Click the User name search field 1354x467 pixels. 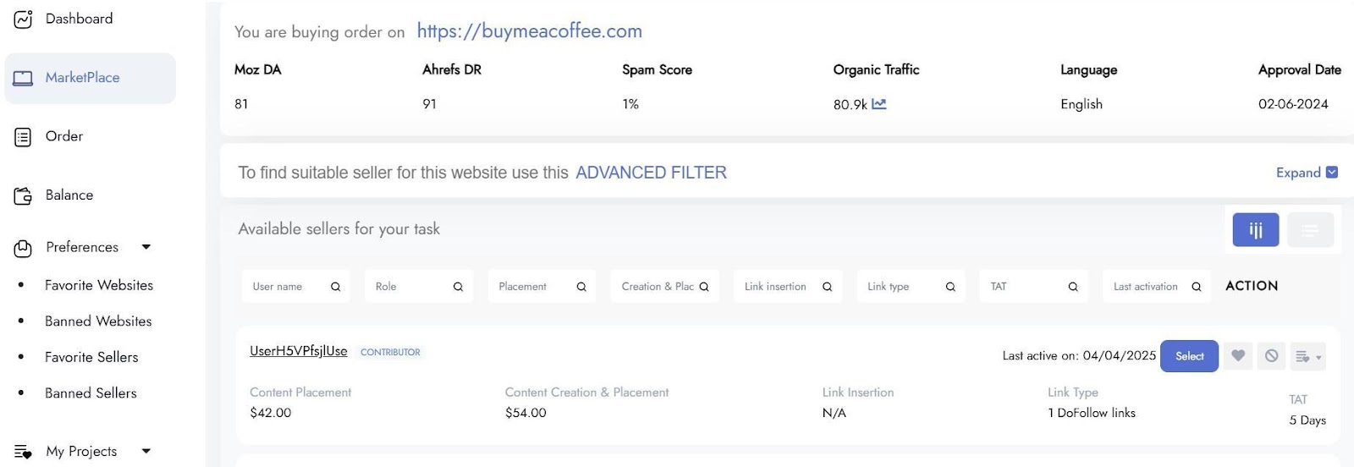coord(296,287)
